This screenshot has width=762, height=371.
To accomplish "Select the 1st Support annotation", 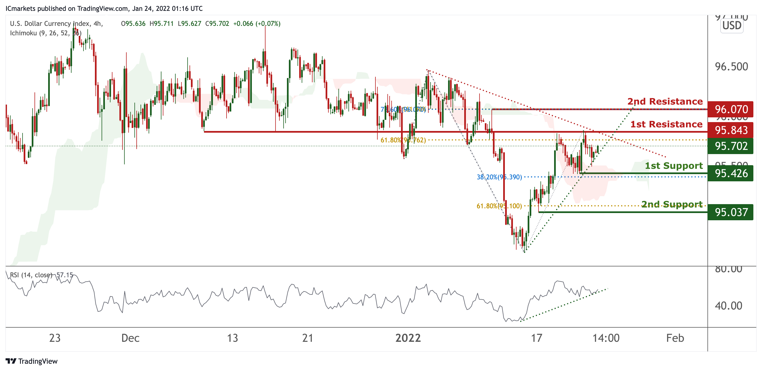I will tap(673, 166).
